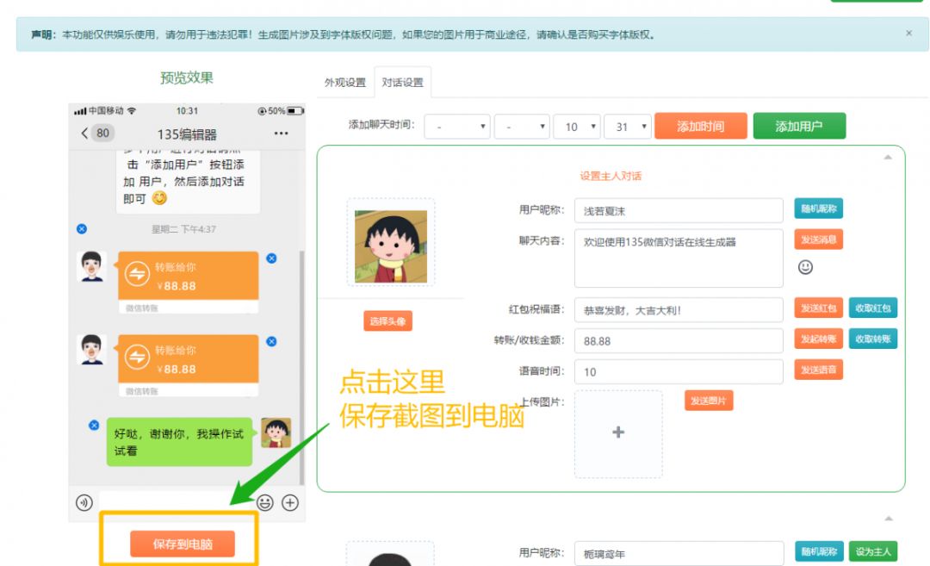
Task: Focus the 红包祝福语 input field
Action: (679, 309)
